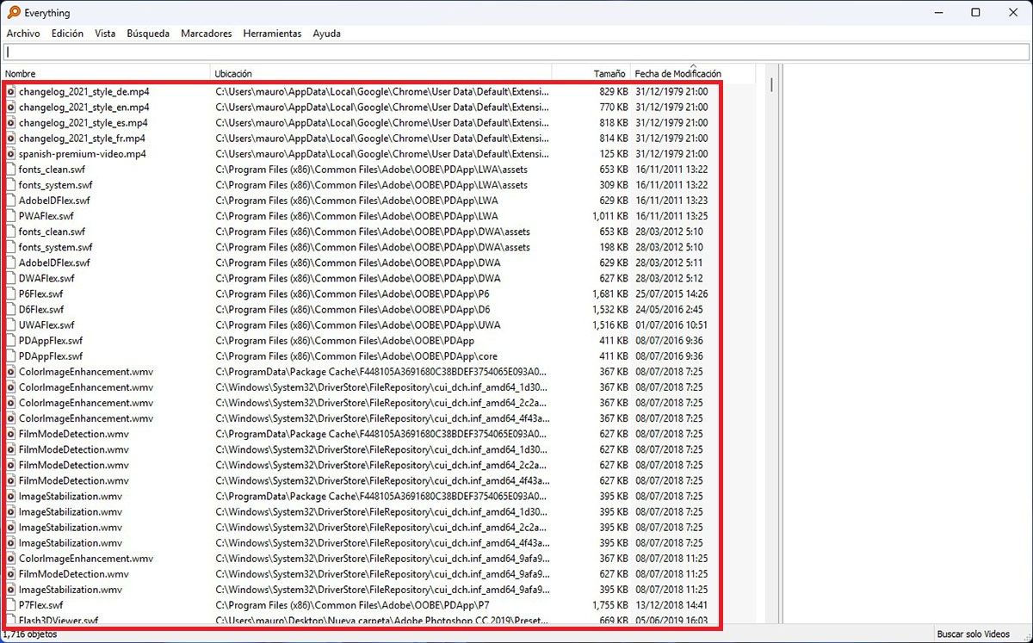Click location path ending in PDApp\P6
The height and width of the screenshot is (643, 1033).
pos(352,294)
